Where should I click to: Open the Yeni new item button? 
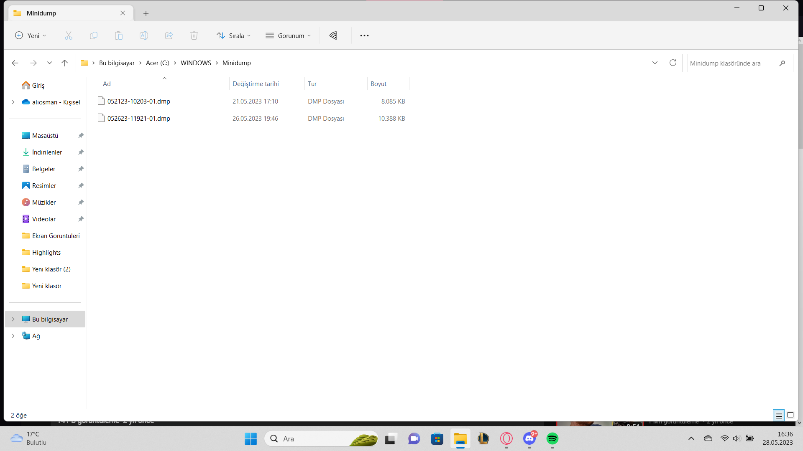tap(31, 35)
